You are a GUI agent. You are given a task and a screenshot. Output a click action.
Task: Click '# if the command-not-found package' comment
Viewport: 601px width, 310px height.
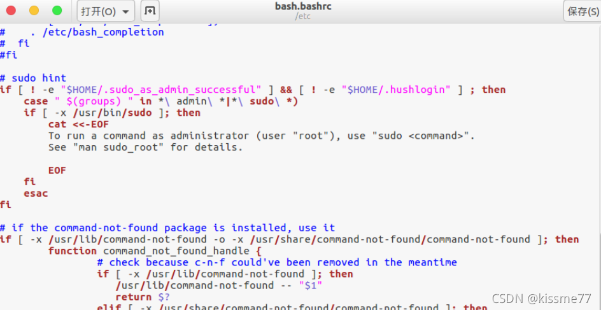click(x=167, y=228)
